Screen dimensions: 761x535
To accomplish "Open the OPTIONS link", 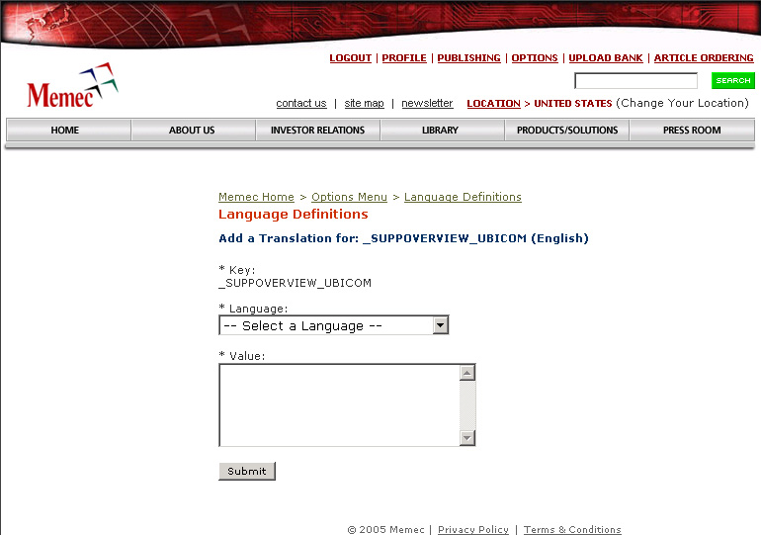I will pyautogui.click(x=535, y=57).
